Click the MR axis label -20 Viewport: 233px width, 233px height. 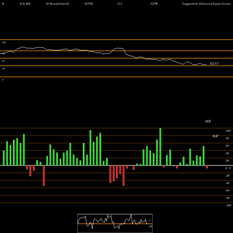pyautogui.click(x=227, y=176)
